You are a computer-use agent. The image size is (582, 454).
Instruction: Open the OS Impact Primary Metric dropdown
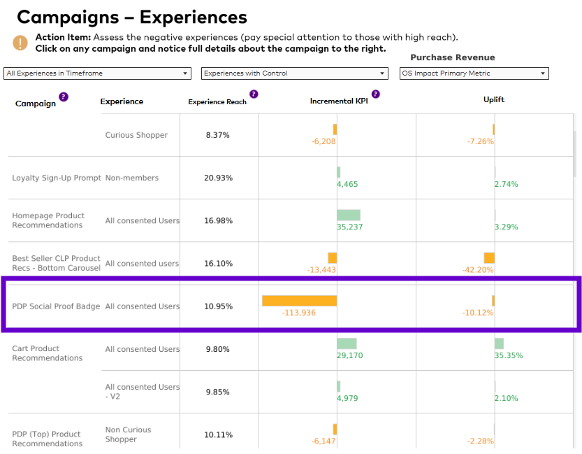click(x=474, y=73)
